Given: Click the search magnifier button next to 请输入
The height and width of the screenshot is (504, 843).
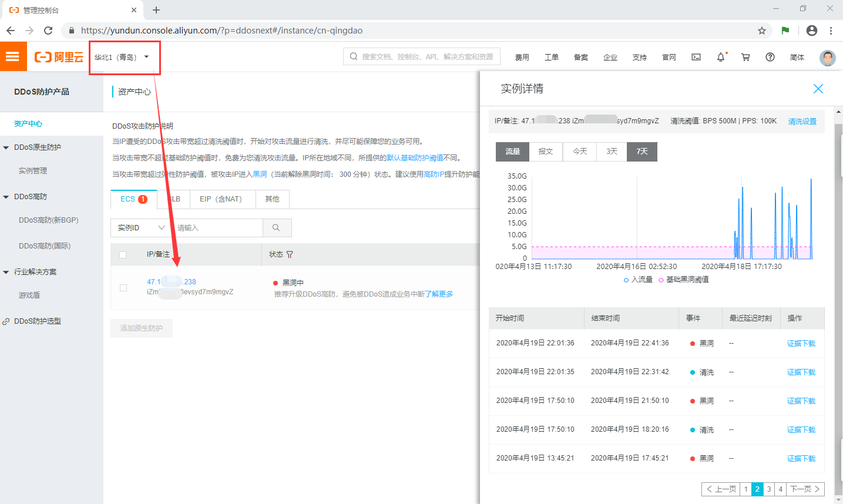Looking at the screenshot, I should pos(277,228).
